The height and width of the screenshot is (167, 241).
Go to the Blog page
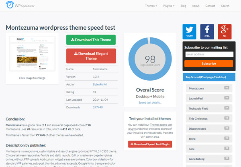[183, 6]
